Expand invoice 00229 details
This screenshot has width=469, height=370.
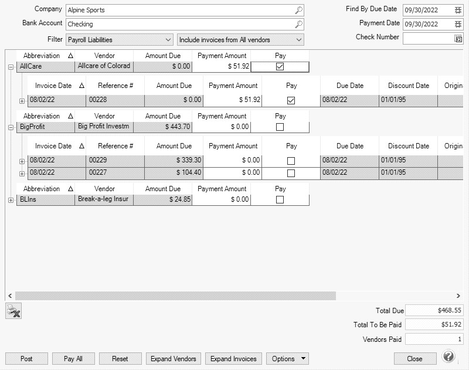[x=22, y=161]
